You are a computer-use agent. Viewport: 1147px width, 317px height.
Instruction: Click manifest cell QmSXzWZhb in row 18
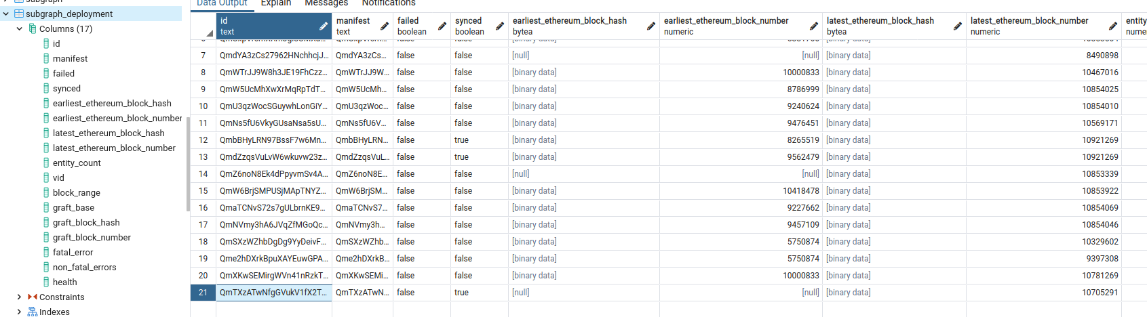[362, 242]
